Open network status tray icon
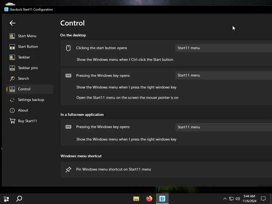The width and height of the screenshot is (272, 204). pyautogui.click(x=231, y=199)
